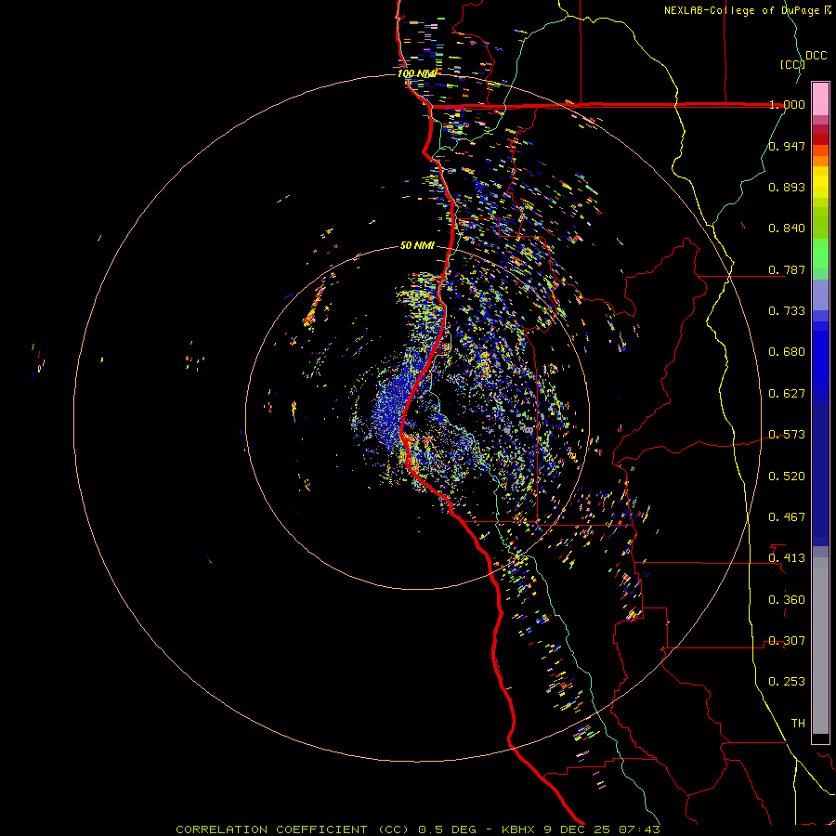836x836 pixels.
Task: Select the 50 NMI range ring label
Action: [417, 245]
